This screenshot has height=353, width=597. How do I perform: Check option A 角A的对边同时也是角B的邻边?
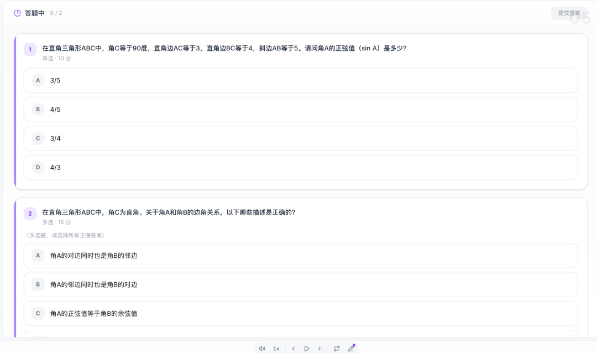(301, 256)
